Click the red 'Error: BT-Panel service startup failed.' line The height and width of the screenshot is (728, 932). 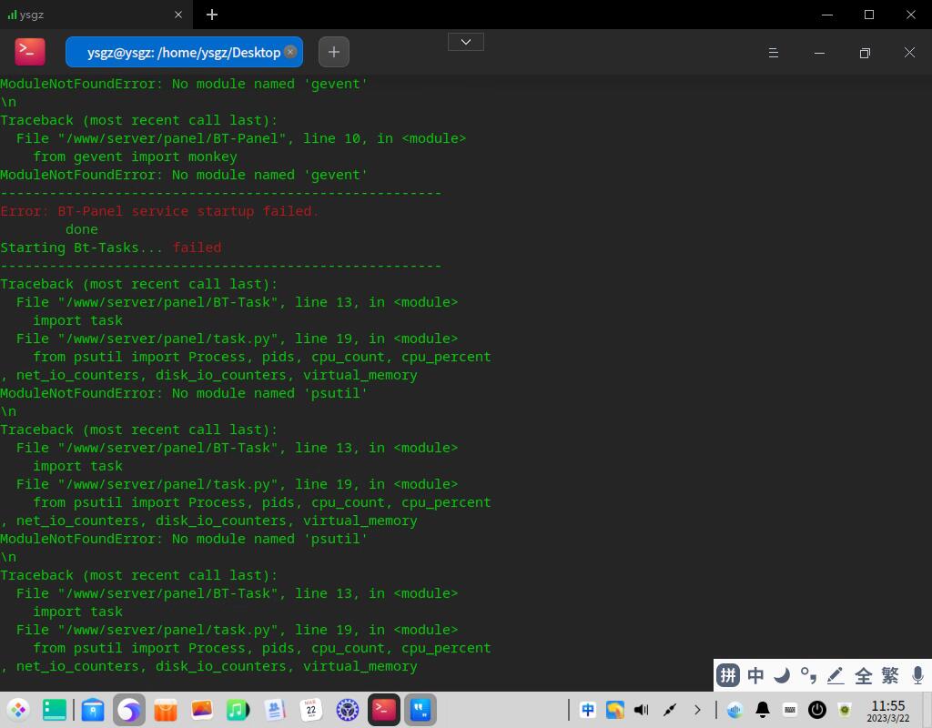[159, 211]
